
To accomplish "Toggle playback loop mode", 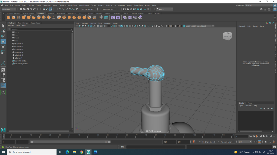I will click(x=255, y=142).
